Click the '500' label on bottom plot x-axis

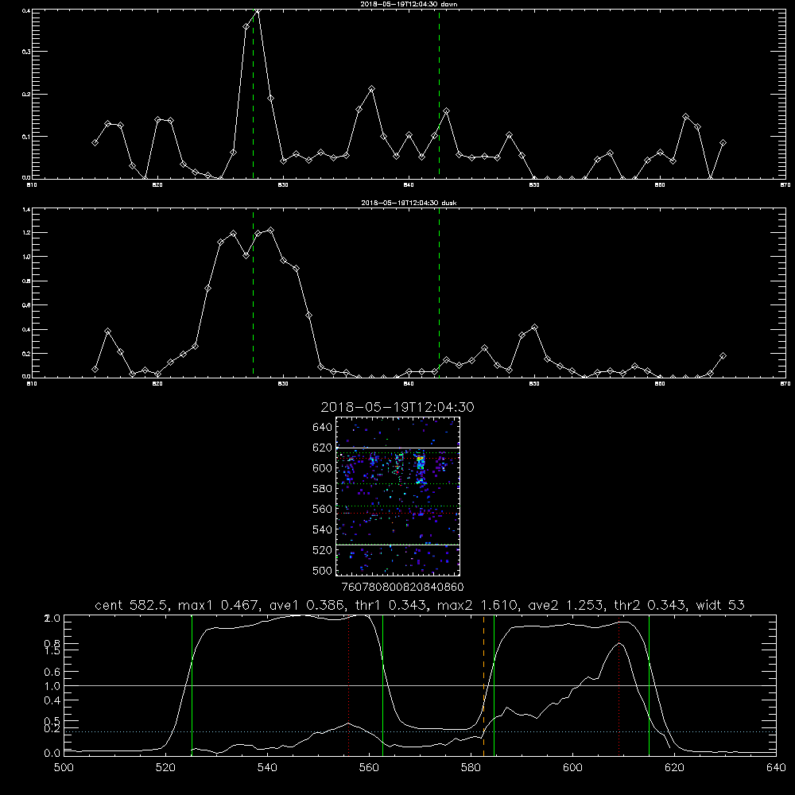[64, 768]
